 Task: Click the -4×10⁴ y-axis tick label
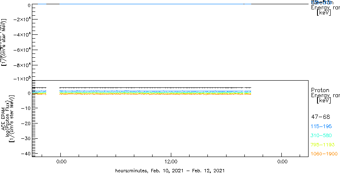point(21,35)
